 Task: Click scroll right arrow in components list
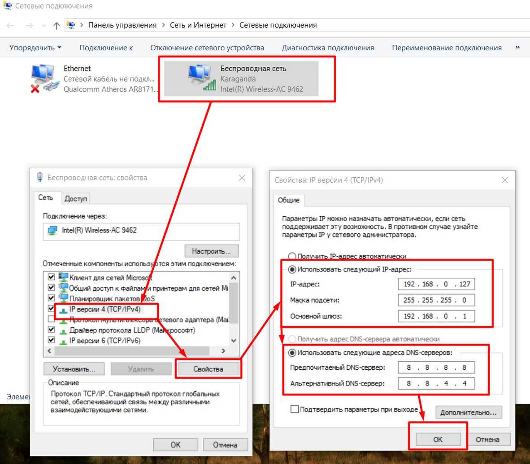point(223,351)
